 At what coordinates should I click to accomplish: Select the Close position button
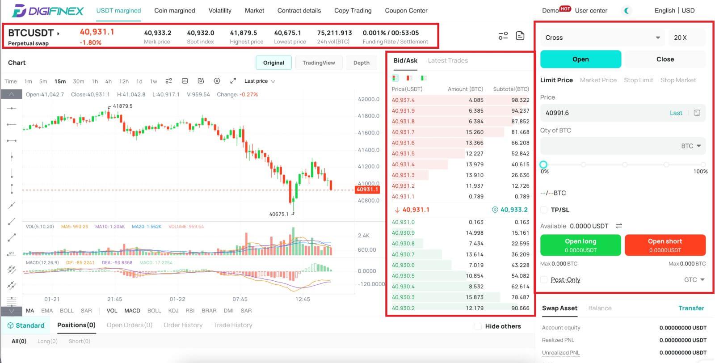[x=665, y=59]
